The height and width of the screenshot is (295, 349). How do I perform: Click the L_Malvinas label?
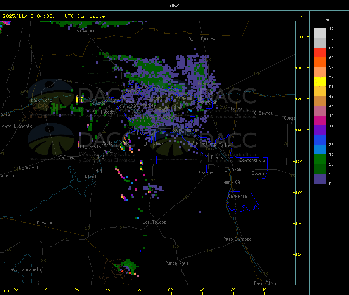(153, 144)
